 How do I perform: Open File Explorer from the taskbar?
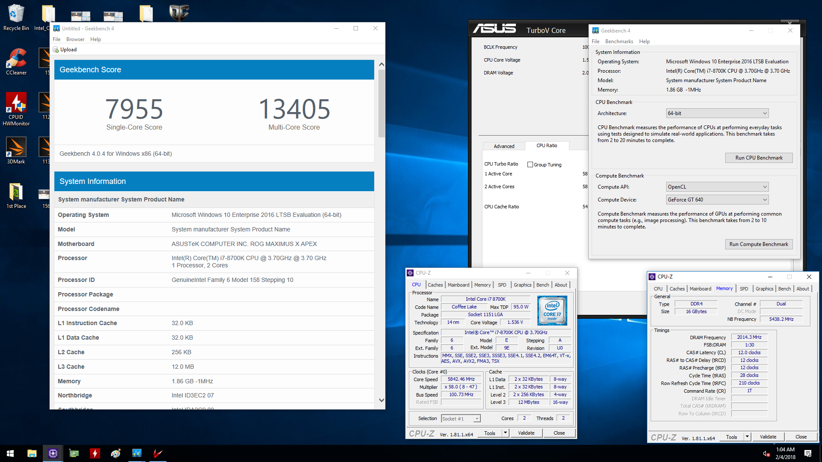point(32,453)
